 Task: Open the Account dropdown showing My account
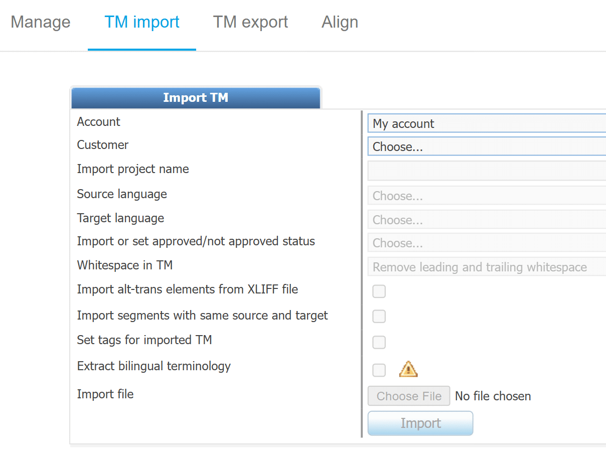point(487,123)
